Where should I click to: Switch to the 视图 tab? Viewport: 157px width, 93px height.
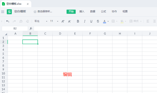click(125, 11)
